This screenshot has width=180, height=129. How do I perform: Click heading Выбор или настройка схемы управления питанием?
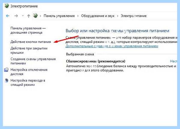(117, 31)
